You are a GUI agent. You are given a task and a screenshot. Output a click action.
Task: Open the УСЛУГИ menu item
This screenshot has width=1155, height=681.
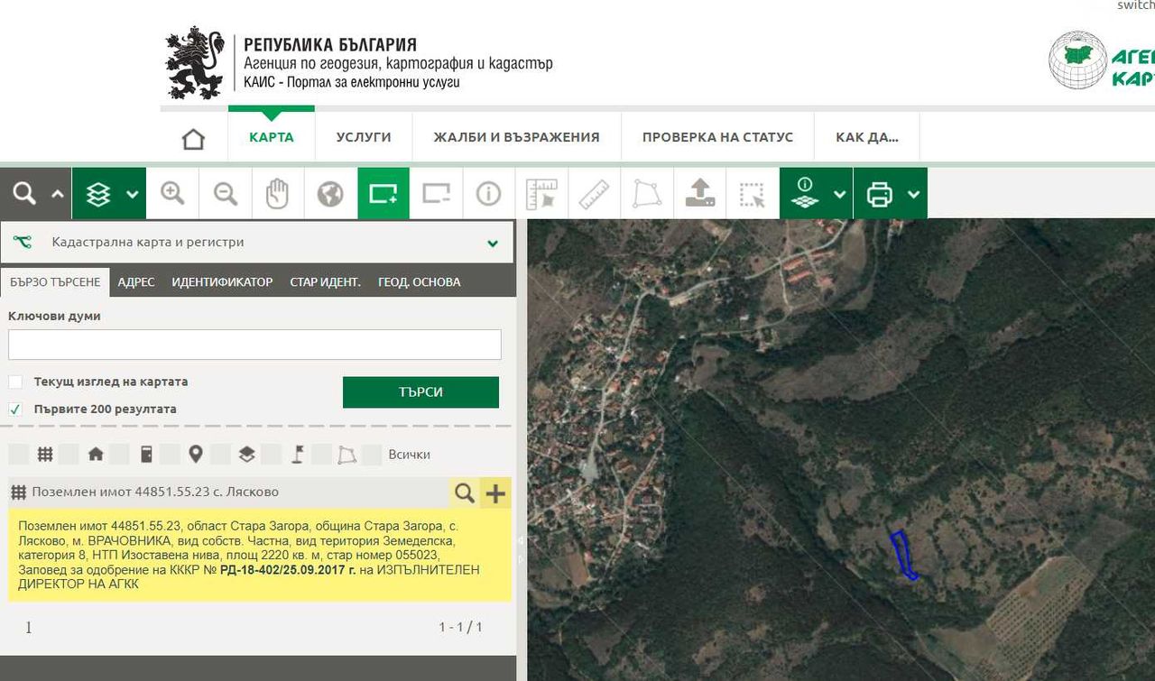click(364, 137)
